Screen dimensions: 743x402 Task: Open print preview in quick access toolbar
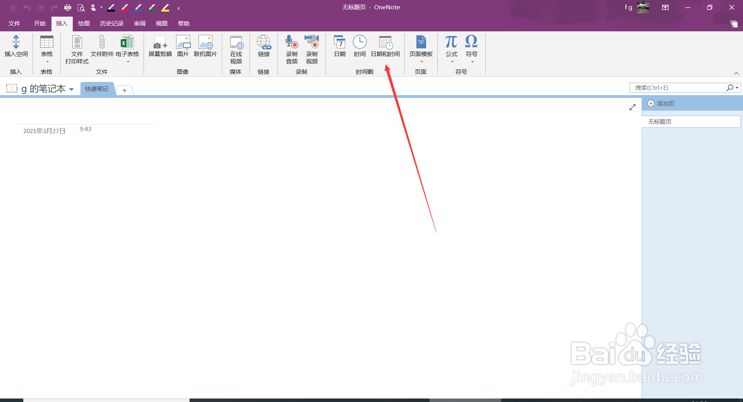point(81,7)
